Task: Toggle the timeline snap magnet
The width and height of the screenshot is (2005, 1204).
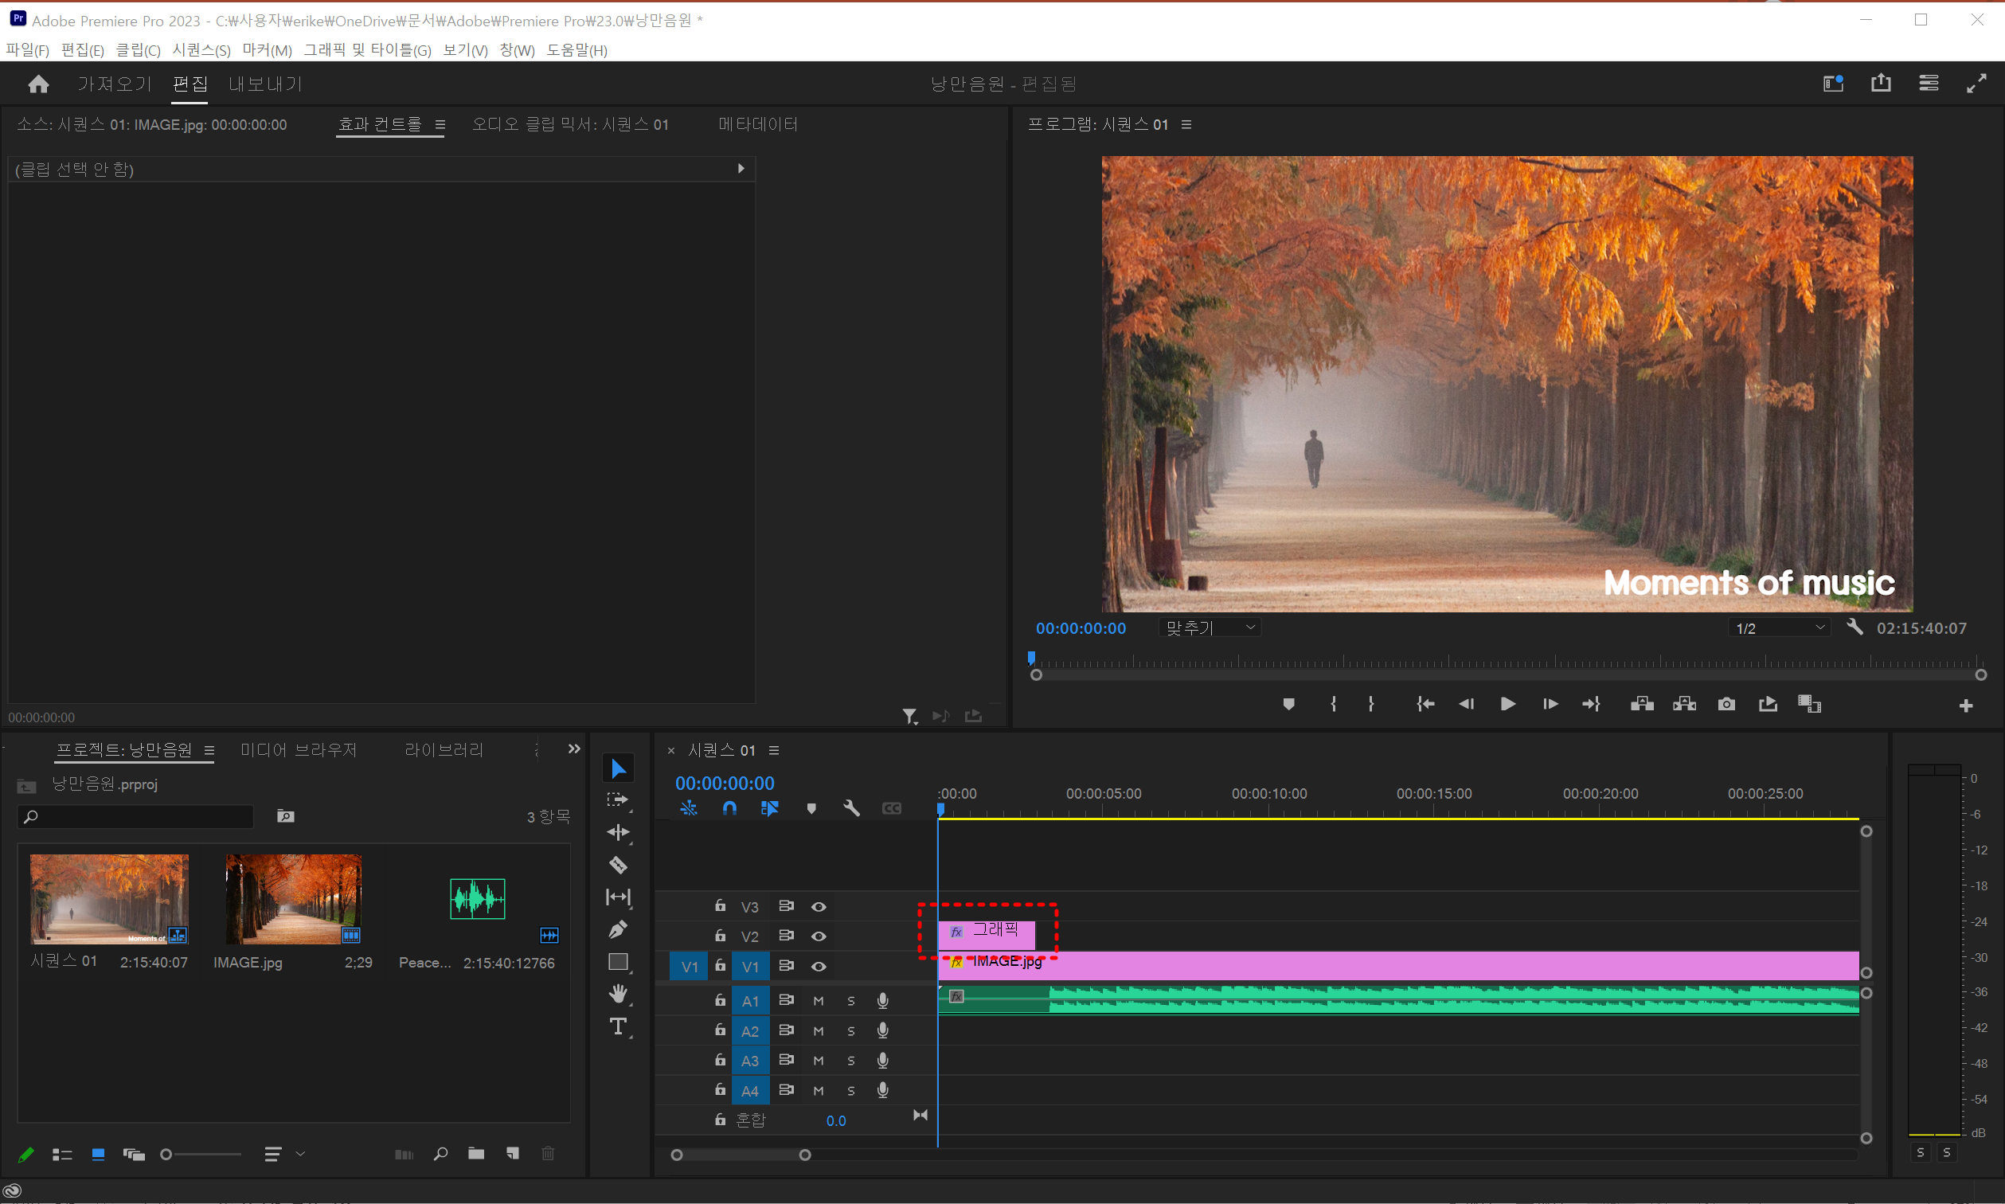Action: click(729, 808)
